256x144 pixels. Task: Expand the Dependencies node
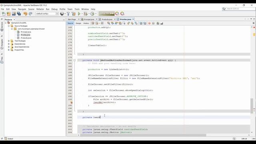tap(9, 44)
